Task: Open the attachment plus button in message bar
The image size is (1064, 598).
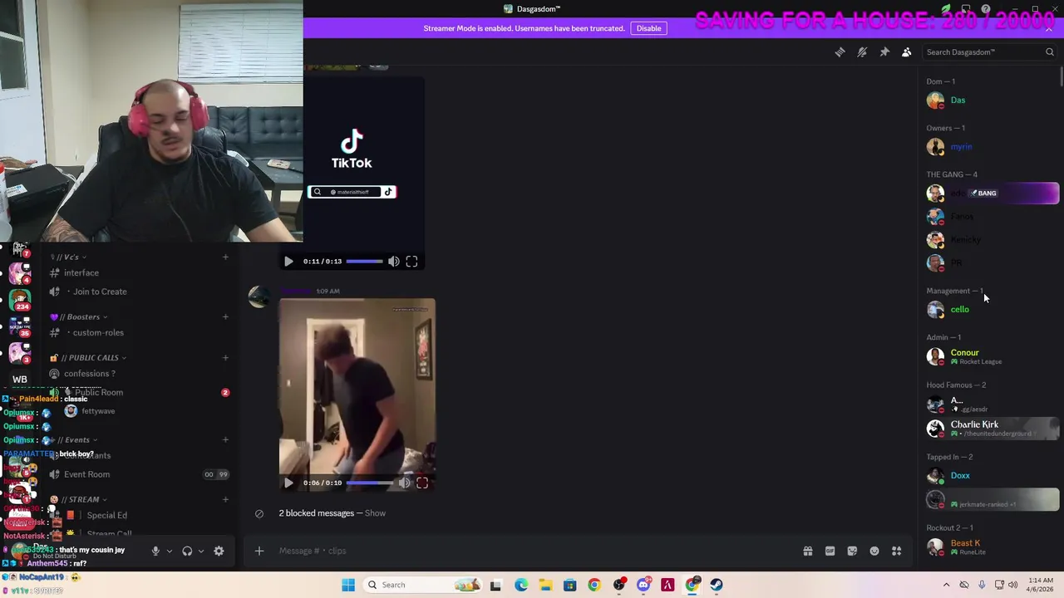Action: click(x=259, y=551)
